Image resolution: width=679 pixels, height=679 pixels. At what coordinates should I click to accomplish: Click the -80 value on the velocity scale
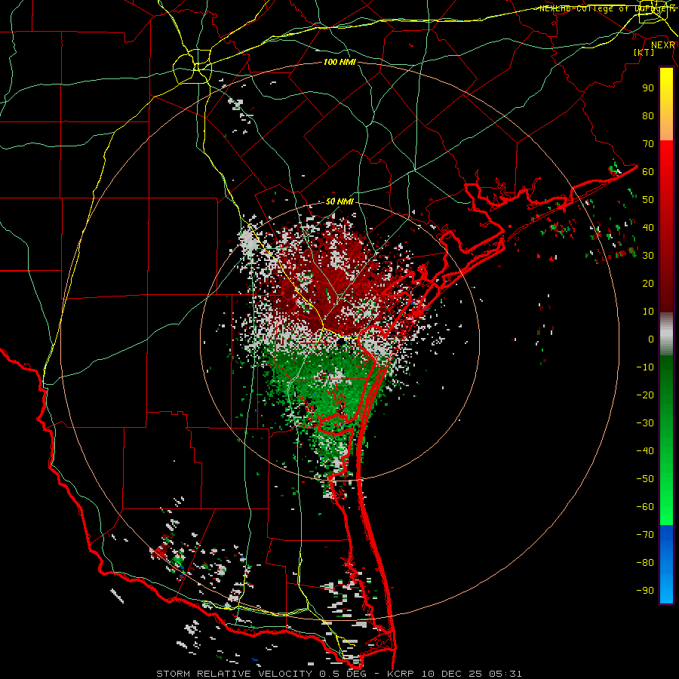[x=645, y=563]
